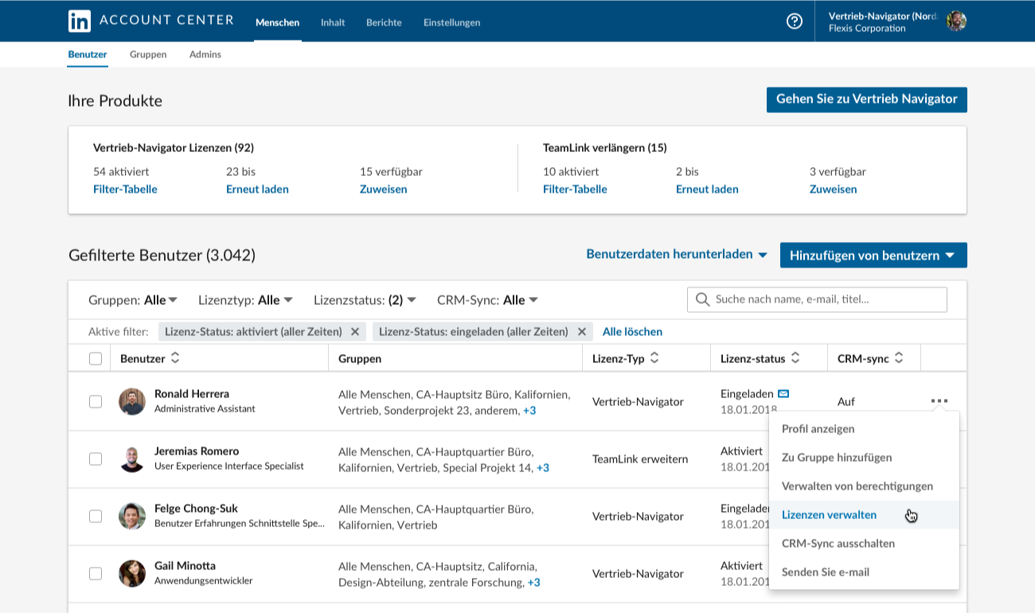This screenshot has height=613, width=1035.
Task: Select 'CRM-Sync ausschalten' menu option
Action: pos(864,543)
